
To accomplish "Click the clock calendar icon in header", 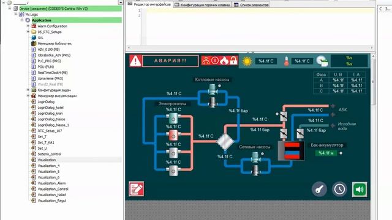I will pyautogui.click(x=322, y=61).
